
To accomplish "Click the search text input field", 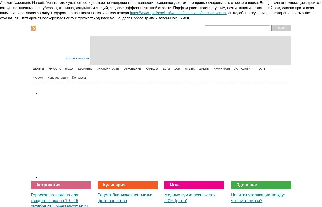I will click(237, 28).
